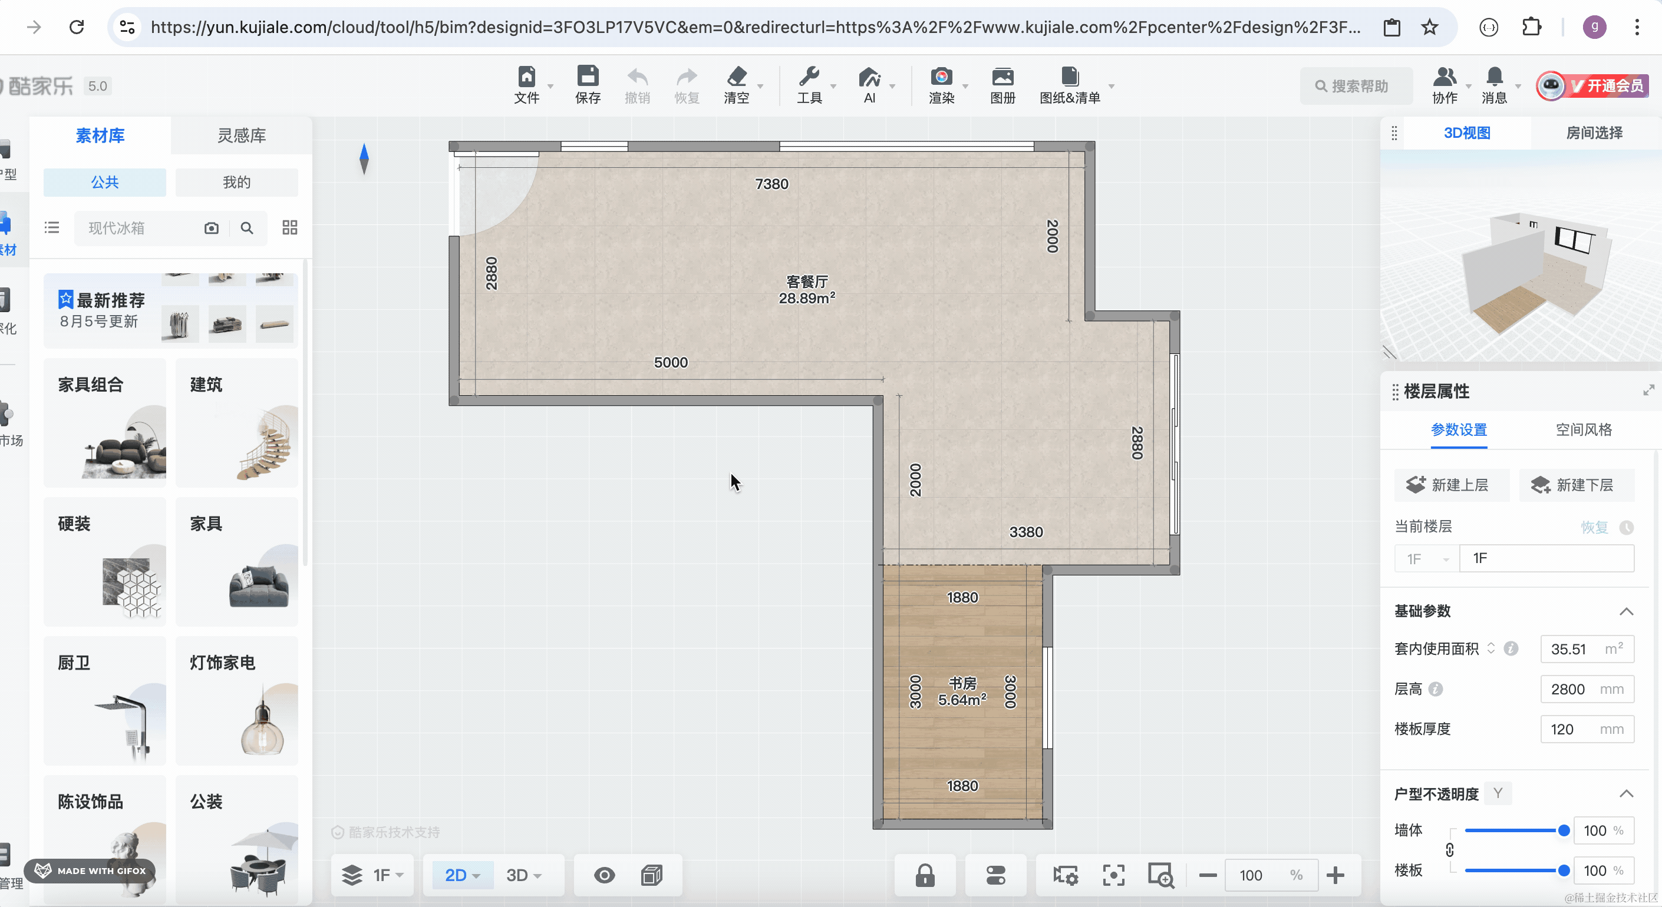Click the 层高 2800 input field

1587,688
